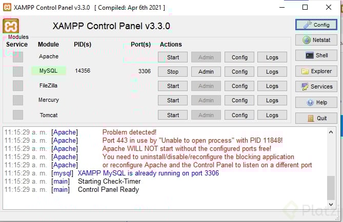Toggle the FileZilla service checkbox
Viewport: 343px width, 222px height.
pyautogui.click(x=18, y=85)
